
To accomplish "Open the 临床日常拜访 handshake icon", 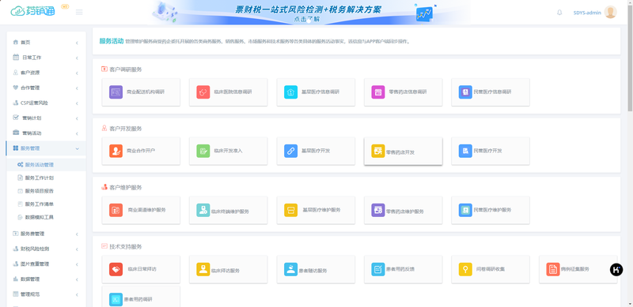I will [116, 269].
